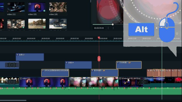Image resolution: width=182 pixels, height=102 pixels.
Task: Select the video (18) aerial city thumbnail
Action: (x=58, y=7)
